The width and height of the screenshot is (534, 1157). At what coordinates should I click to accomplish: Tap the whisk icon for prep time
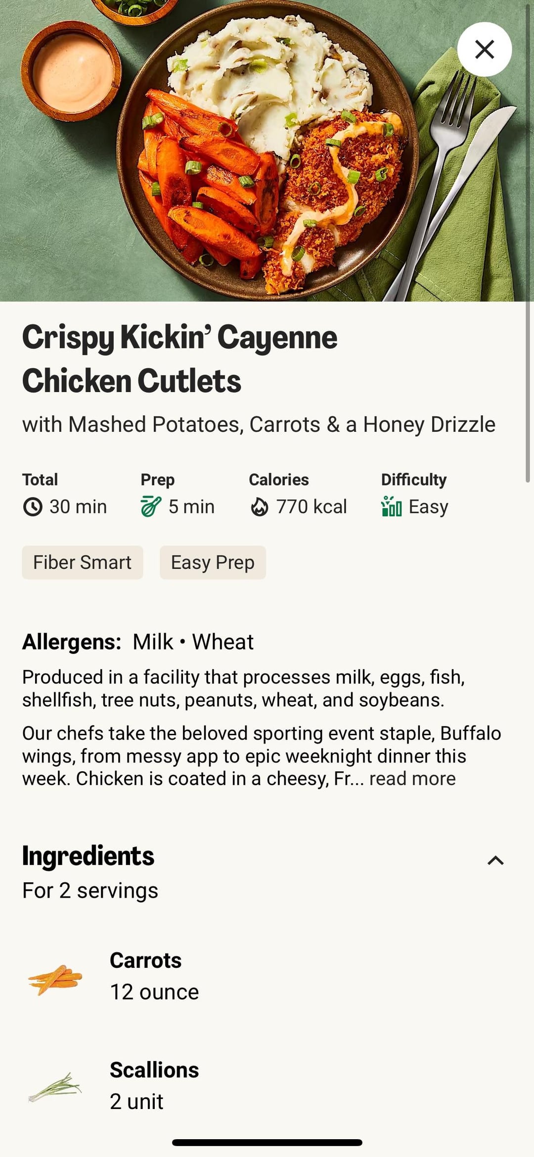151,507
